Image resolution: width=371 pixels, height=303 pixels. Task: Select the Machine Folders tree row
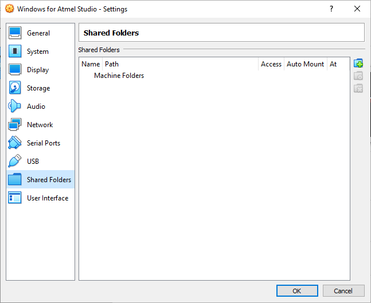point(214,76)
